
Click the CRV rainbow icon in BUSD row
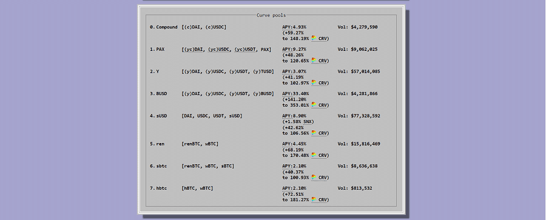314,105
